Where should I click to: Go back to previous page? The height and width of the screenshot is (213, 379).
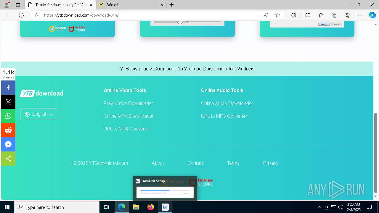pos(8,15)
